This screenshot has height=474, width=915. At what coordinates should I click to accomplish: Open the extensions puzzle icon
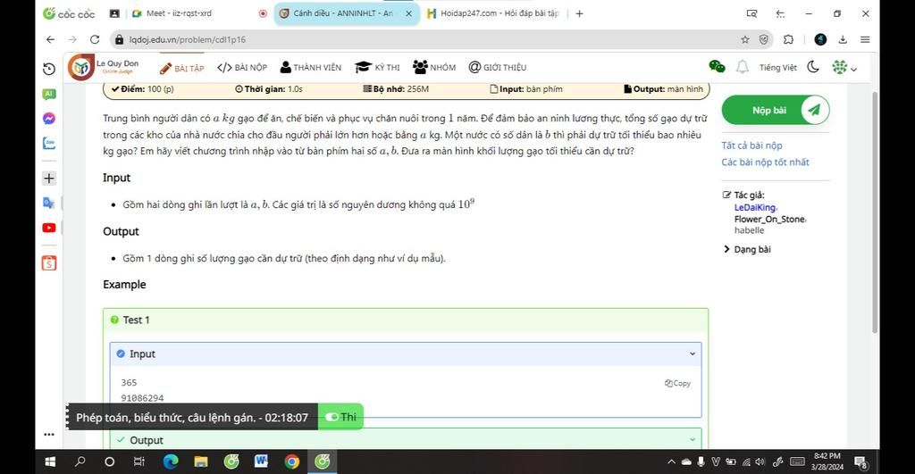(788, 39)
